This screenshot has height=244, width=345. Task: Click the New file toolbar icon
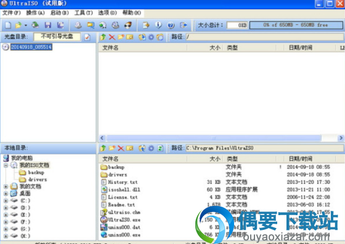8,25
